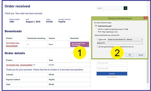
Task: Click the PayPal value under Payment Method header
Action: tap(62, 22)
